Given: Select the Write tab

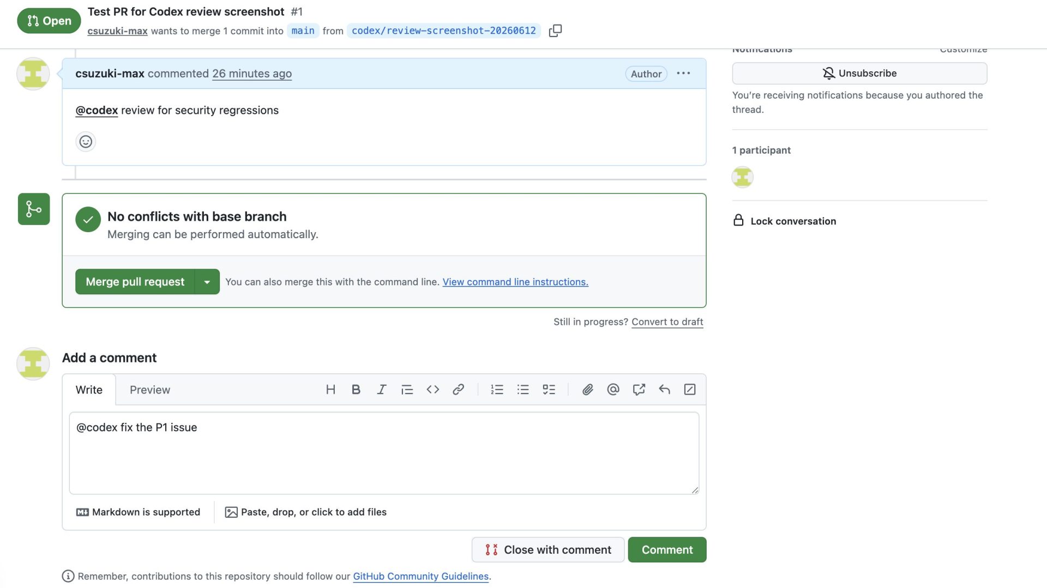Looking at the screenshot, I should [89, 390].
